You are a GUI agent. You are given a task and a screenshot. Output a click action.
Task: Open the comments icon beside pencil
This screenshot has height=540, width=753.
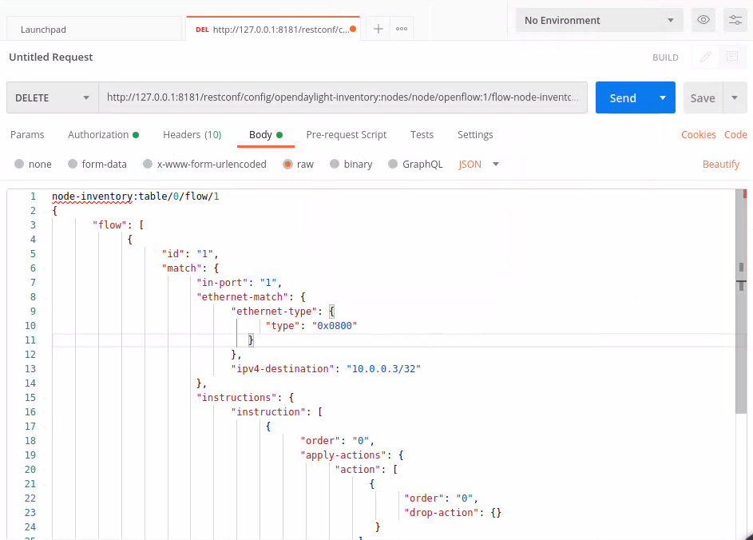731,57
